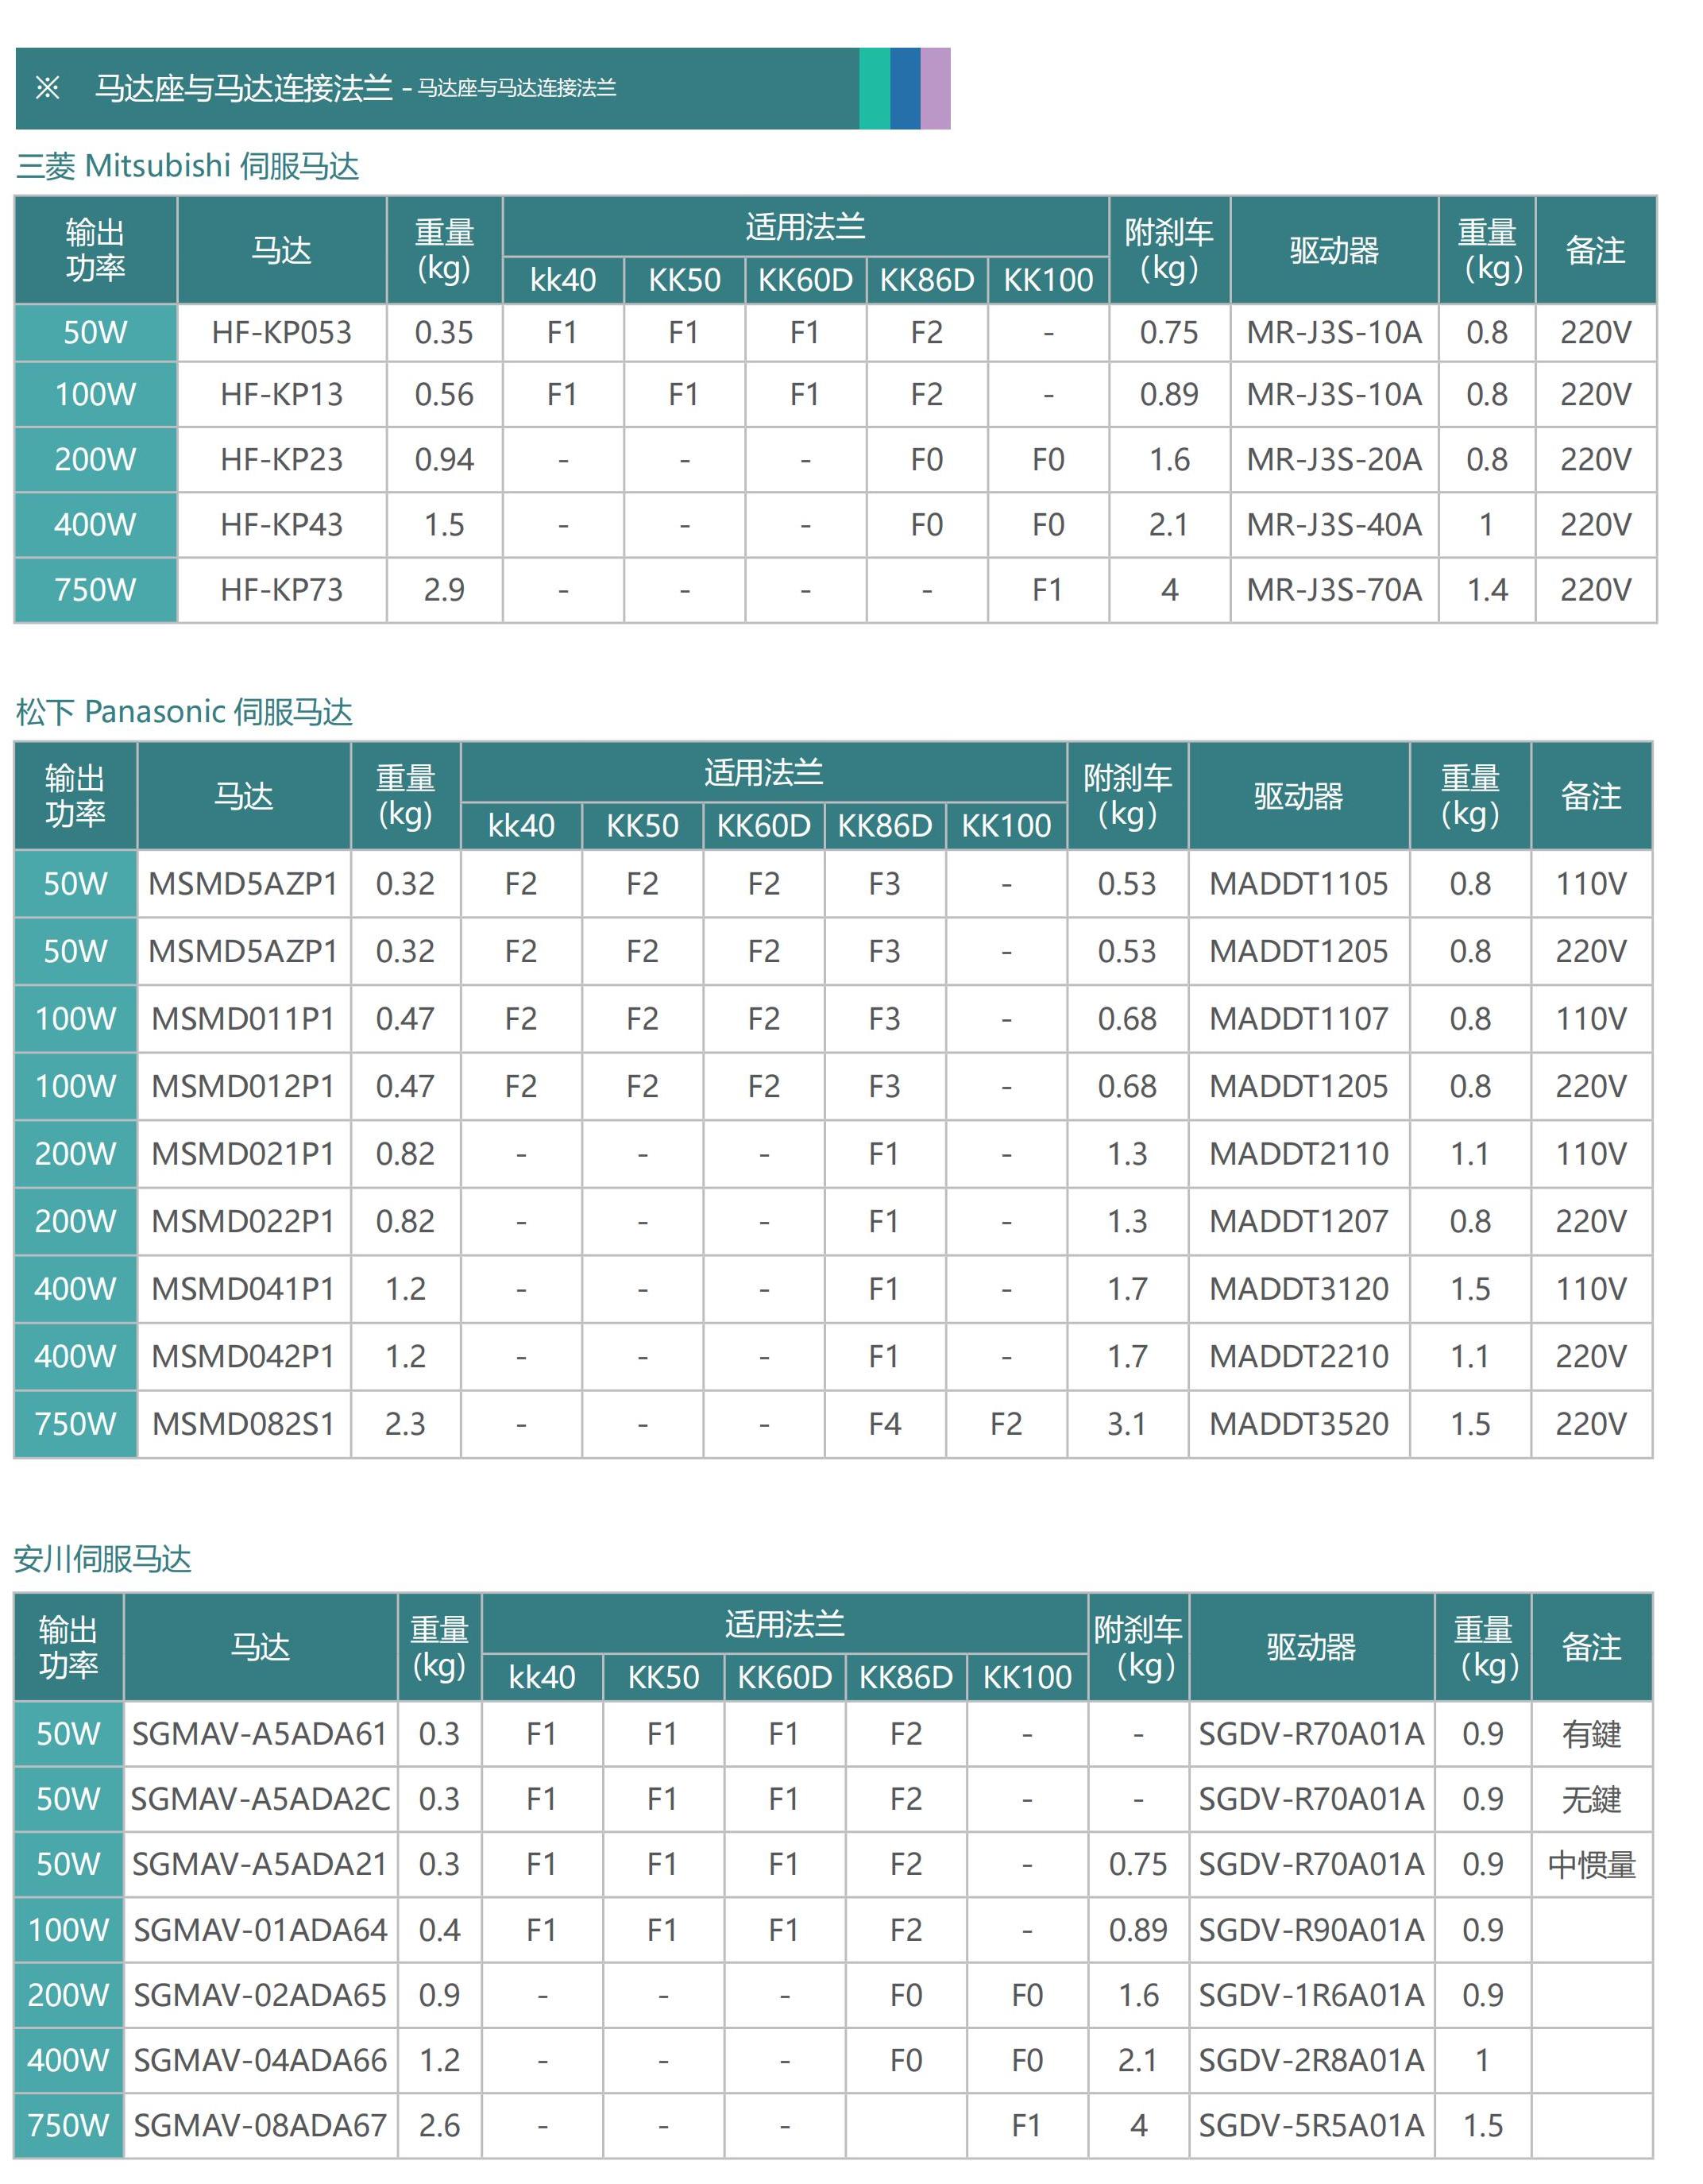Click driver cell MADDT2210

(x=1298, y=1356)
